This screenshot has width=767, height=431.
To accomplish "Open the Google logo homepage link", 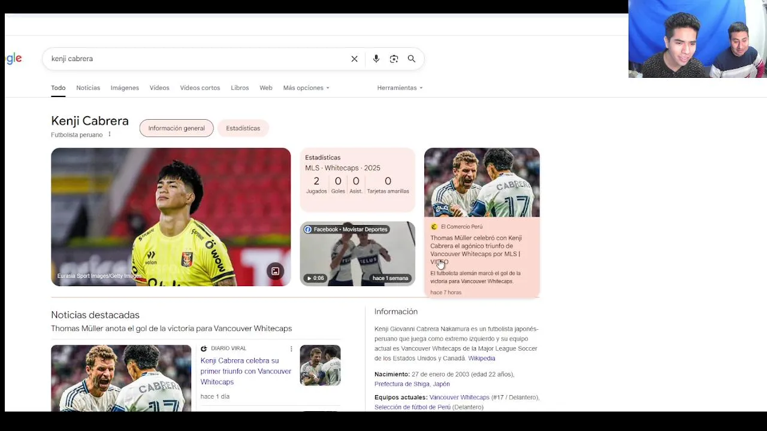I will click(x=14, y=58).
